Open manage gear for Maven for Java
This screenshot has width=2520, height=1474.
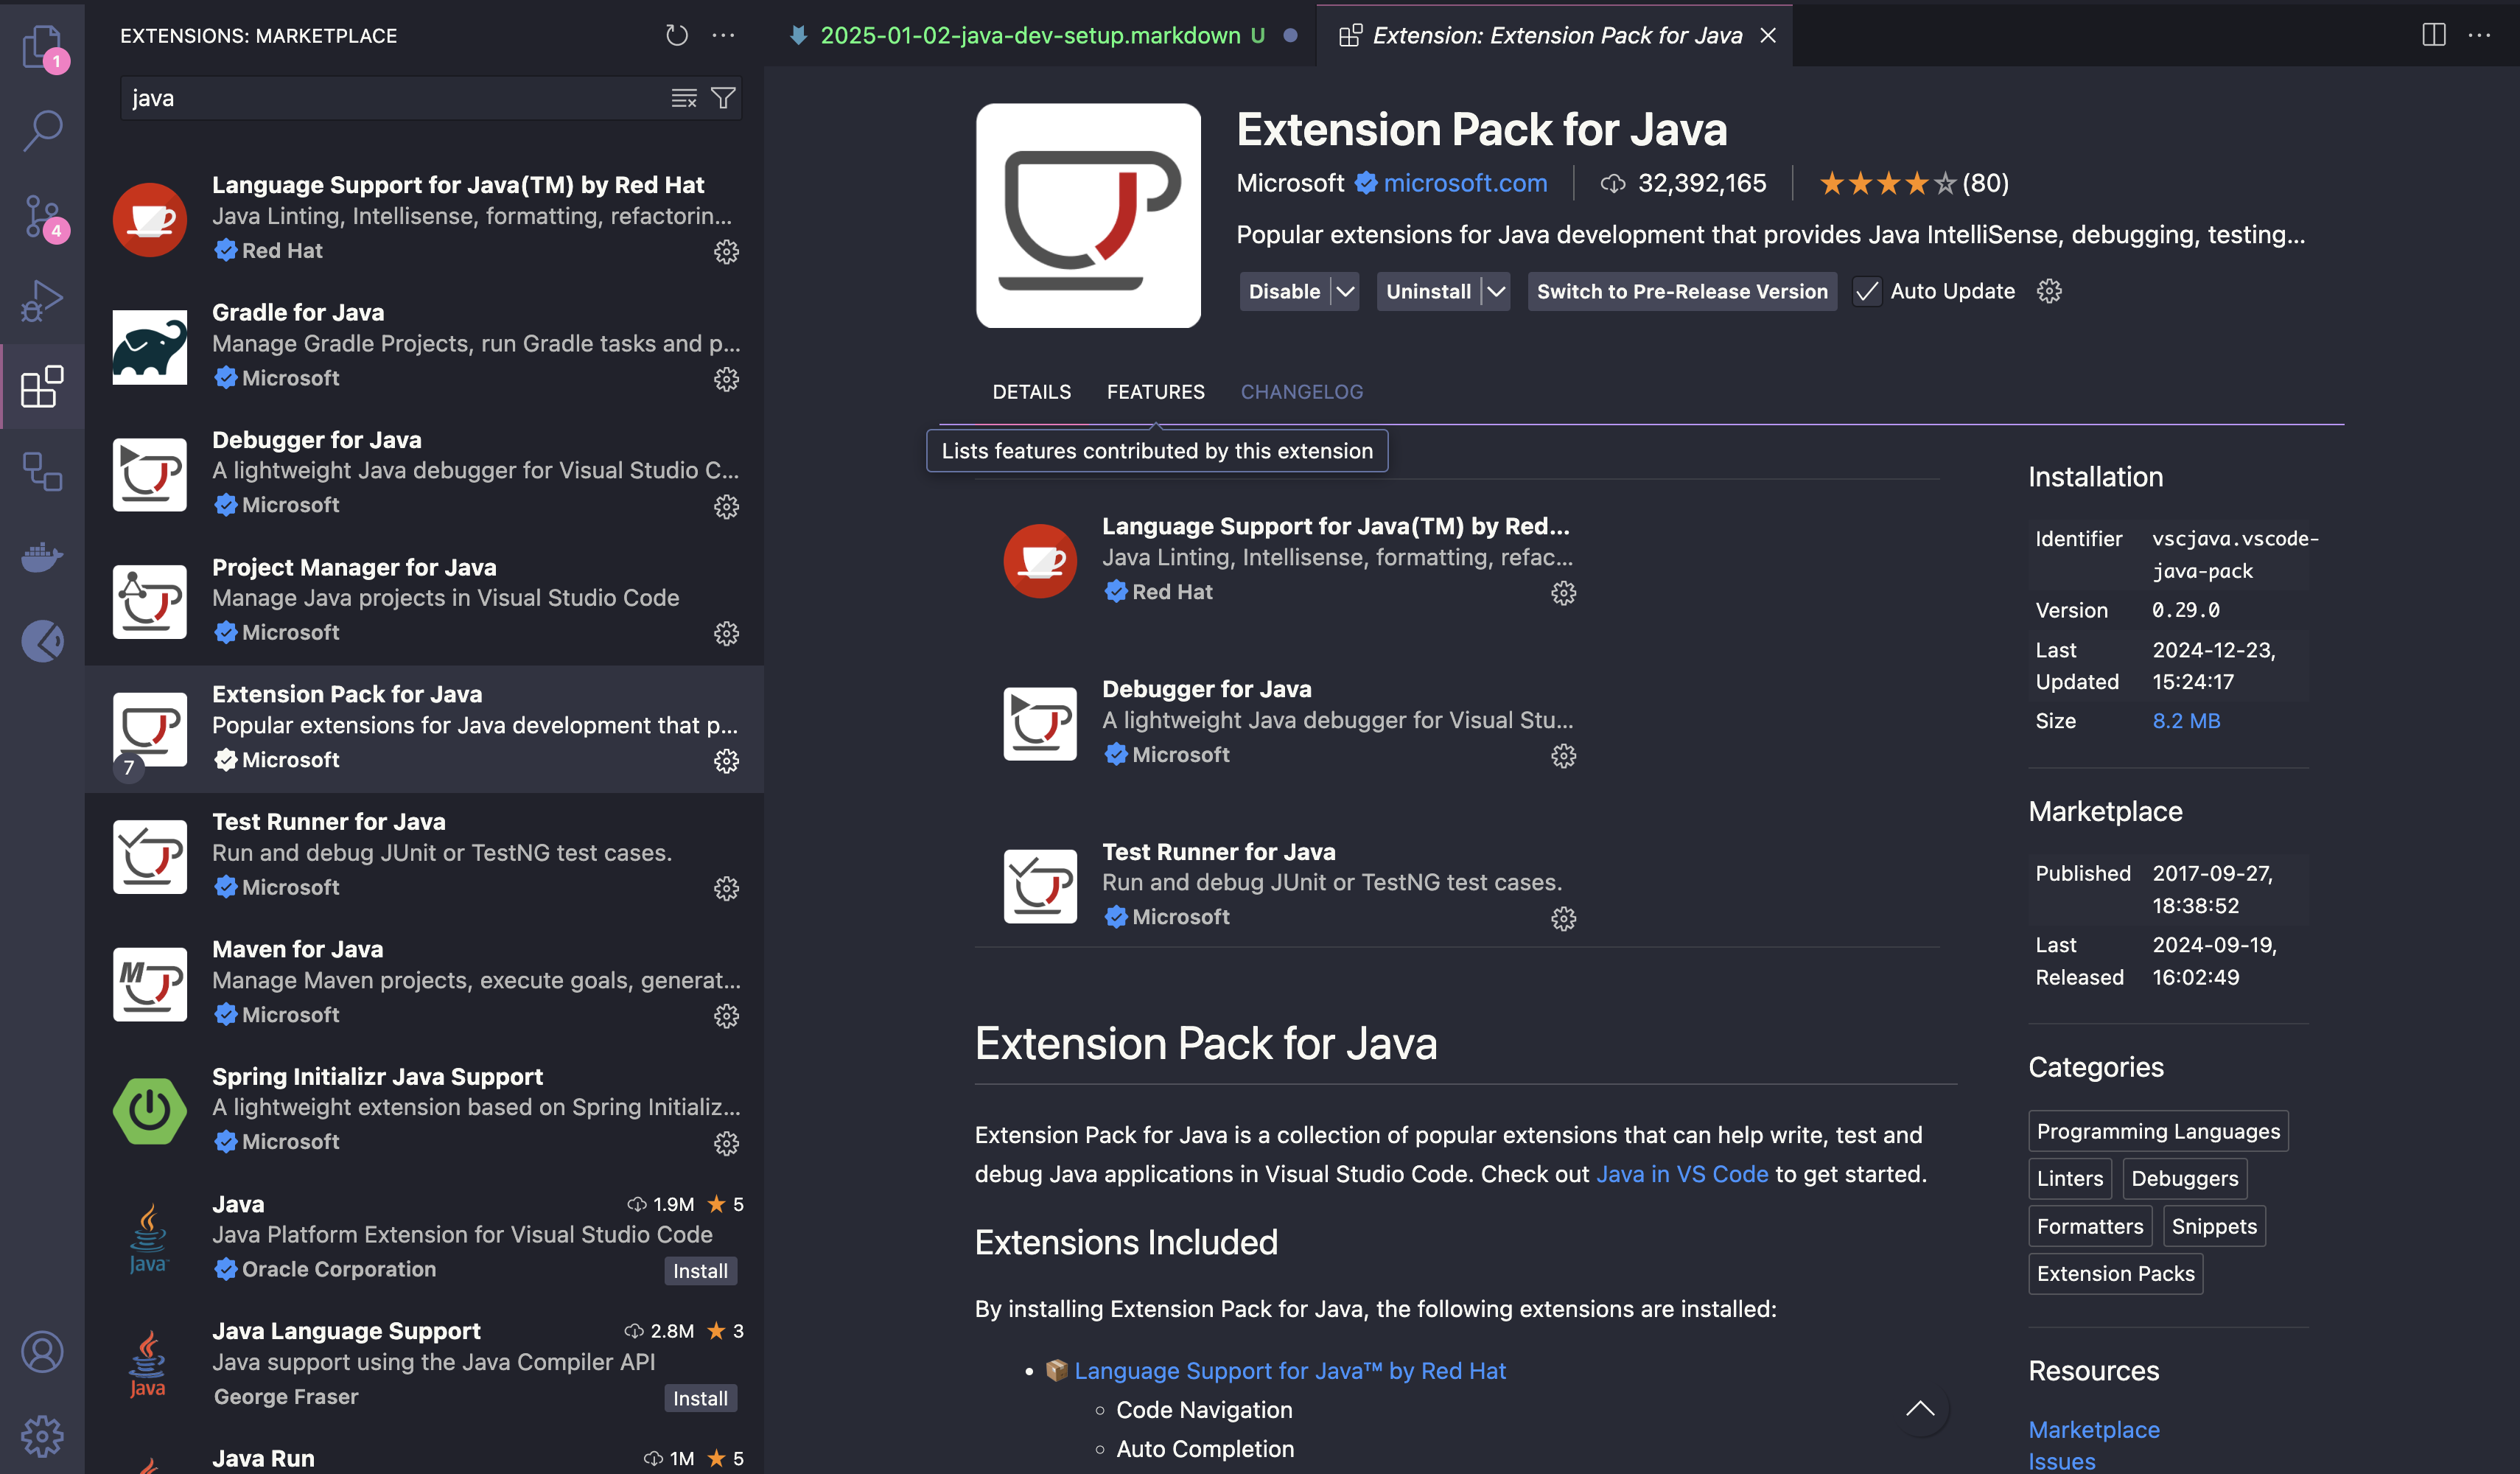click(x=726, y=1016)
